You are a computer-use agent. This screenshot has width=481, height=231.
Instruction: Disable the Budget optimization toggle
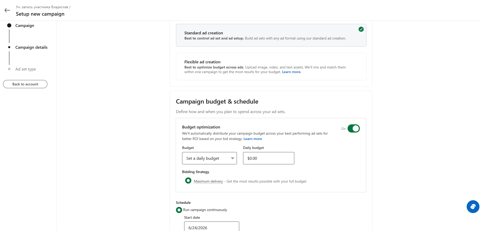(353, 128)
